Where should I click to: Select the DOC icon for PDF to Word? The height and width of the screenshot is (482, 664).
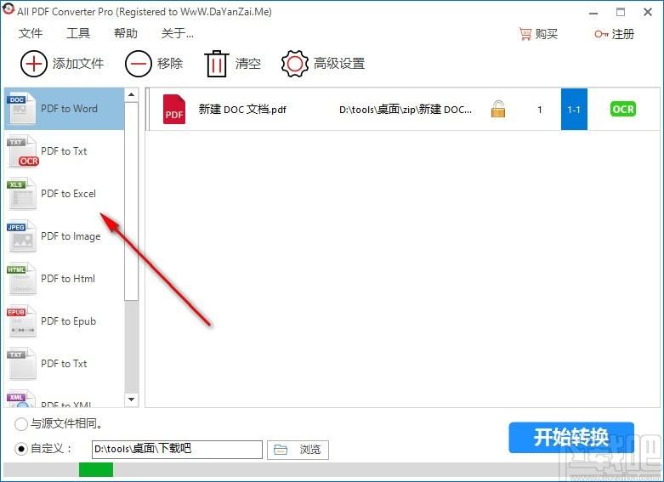point(20,109)
